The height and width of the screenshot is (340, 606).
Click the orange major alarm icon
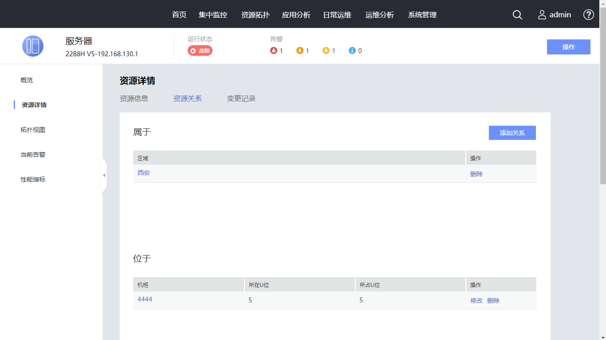[300, 50]
